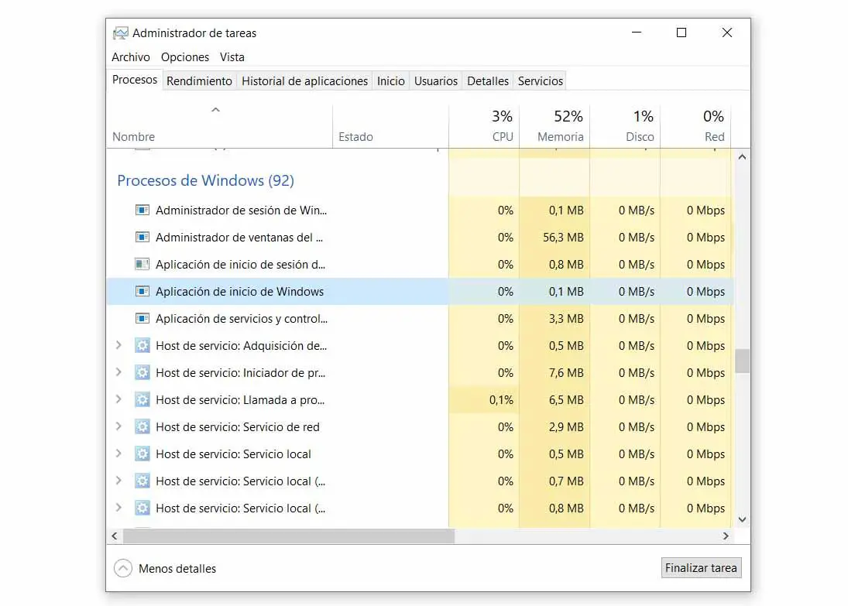Sort by the Red column header
Image resolution: width=848 pixels, height=606 pixels.
695,126
